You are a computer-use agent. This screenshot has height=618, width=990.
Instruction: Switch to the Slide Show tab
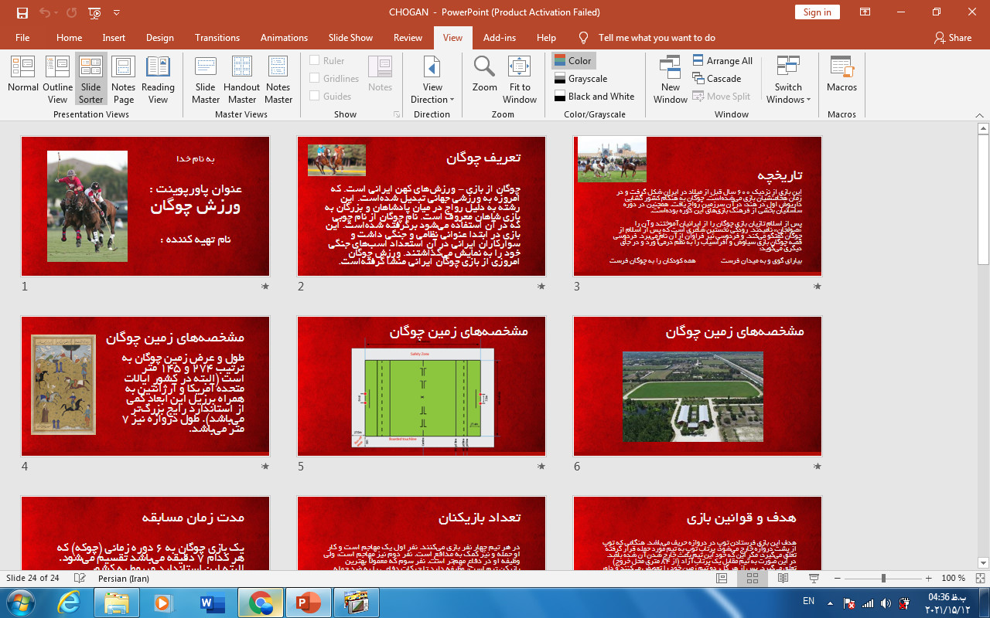[x=350, y=38]
